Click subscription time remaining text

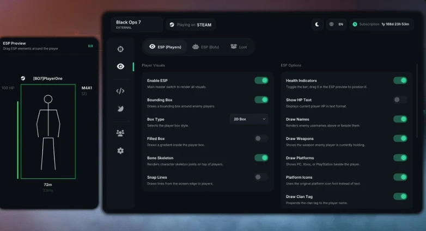pyautogui.click(x=395, y=24)
